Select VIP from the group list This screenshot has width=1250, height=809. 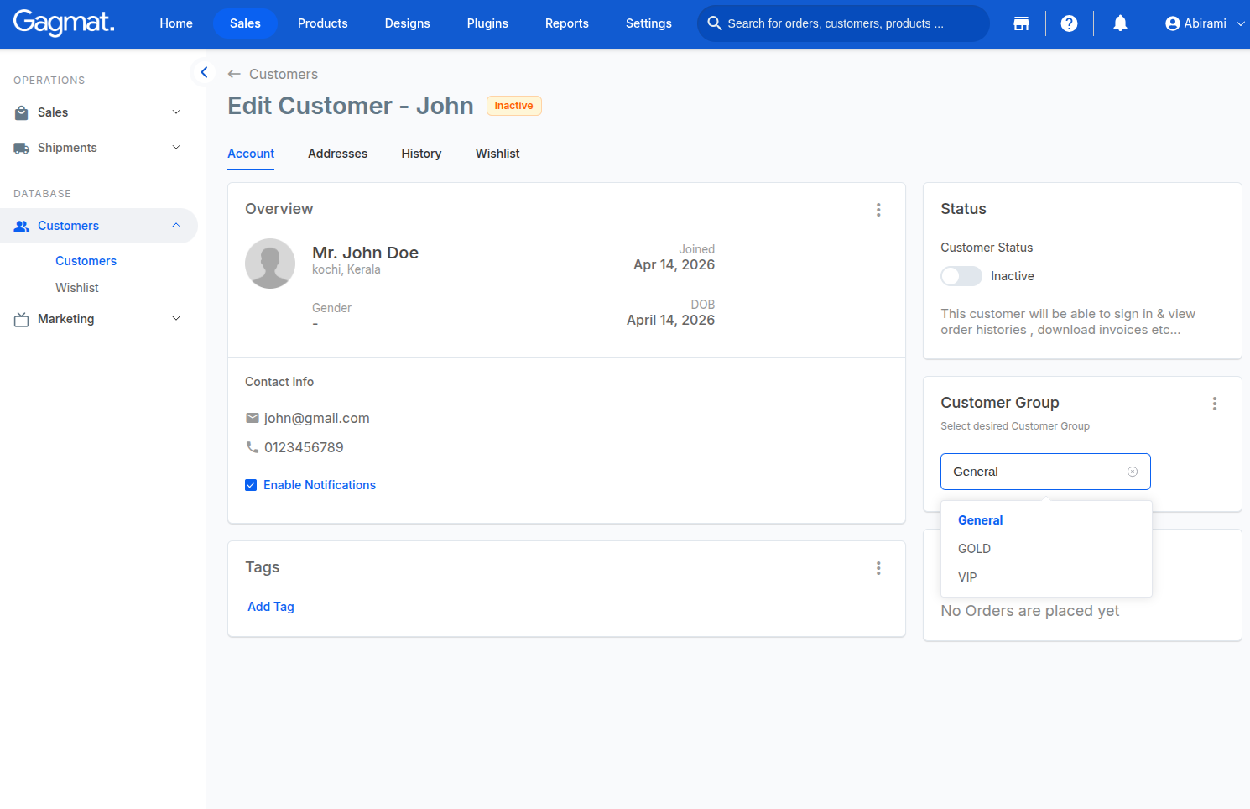tap(1046, 577)
